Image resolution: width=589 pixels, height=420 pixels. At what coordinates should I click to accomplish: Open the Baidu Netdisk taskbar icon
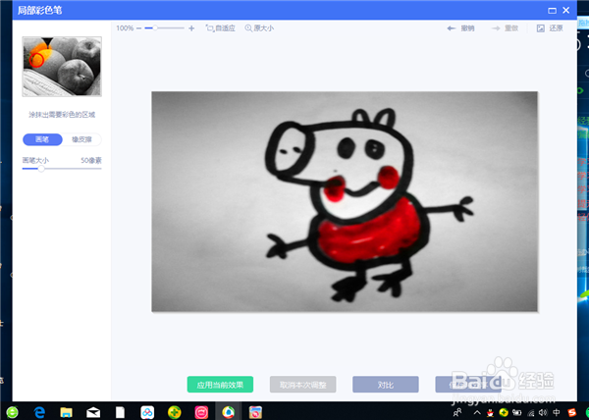(x=147, y=412)
